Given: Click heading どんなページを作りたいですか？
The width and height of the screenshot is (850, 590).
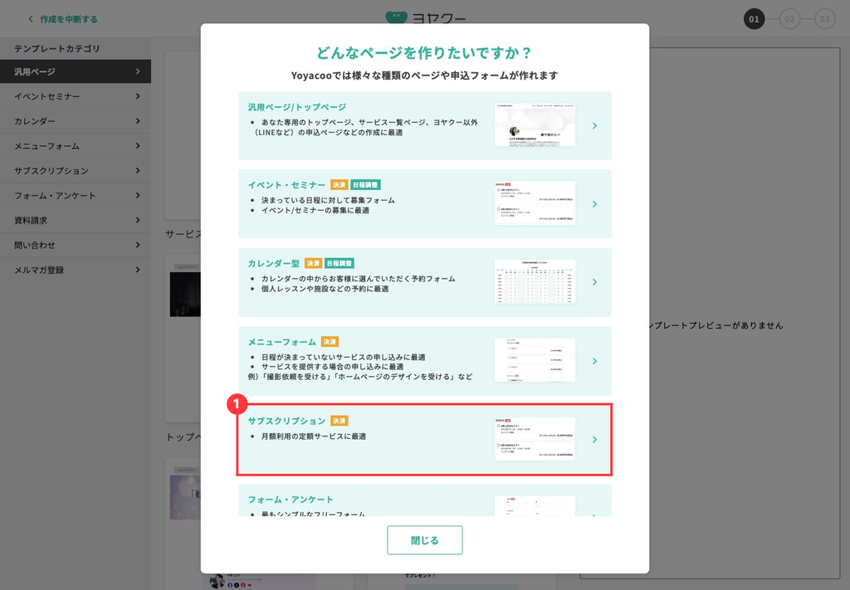Looking at the screenshot, I should (x=424, y=52).
